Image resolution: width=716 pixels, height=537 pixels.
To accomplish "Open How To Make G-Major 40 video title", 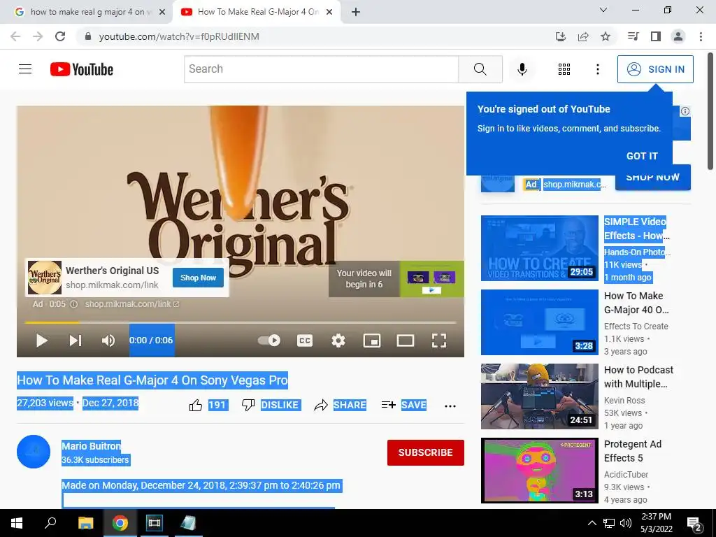I will tap(636, 303).
